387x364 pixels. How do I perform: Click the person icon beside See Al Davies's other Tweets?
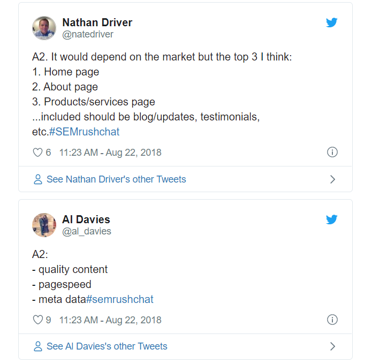coord(38,346)
